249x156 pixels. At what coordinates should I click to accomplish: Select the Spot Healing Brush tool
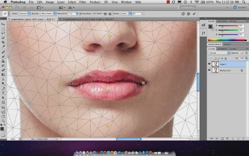pyautogui.click(x=3, y=52)
